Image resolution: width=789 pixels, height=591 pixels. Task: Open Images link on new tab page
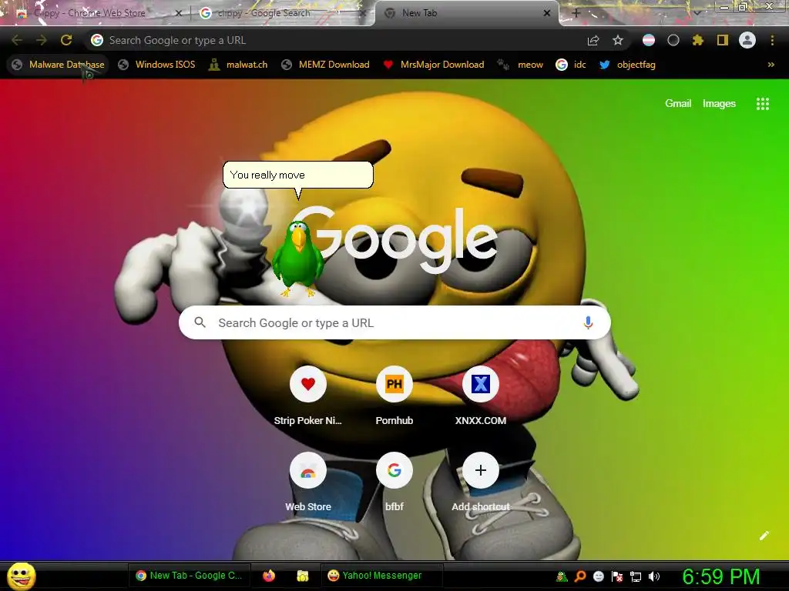[719, 104]
